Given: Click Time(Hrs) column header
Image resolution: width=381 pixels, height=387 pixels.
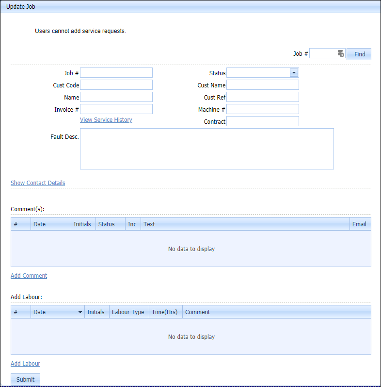Looking at the screenshot, I should [x=166, y=312].
